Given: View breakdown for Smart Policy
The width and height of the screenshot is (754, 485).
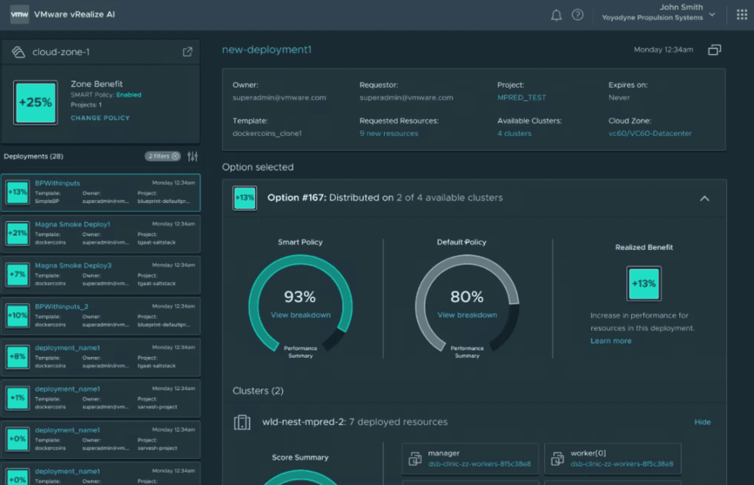Looking at the screenshot, I should pyautogui.click(x=301, y=315).
